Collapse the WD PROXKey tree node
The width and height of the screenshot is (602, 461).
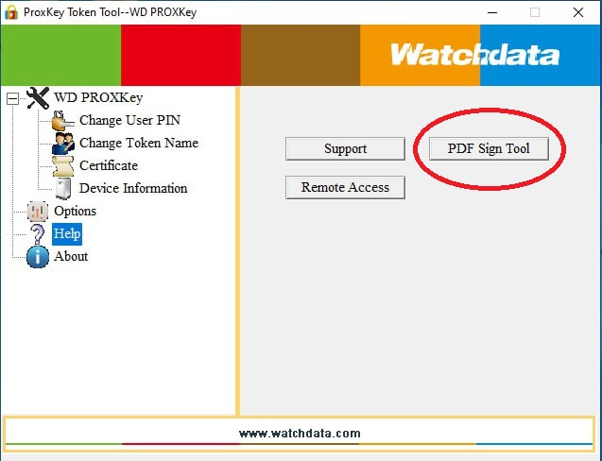pyautogui.click(x=12, y=98)
